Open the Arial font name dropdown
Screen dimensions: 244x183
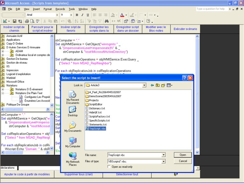pyautogui.click(x=57, y=15)
